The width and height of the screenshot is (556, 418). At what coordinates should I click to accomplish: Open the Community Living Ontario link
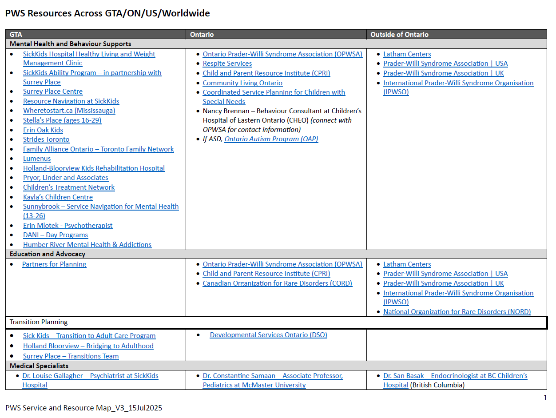(242, 83)
